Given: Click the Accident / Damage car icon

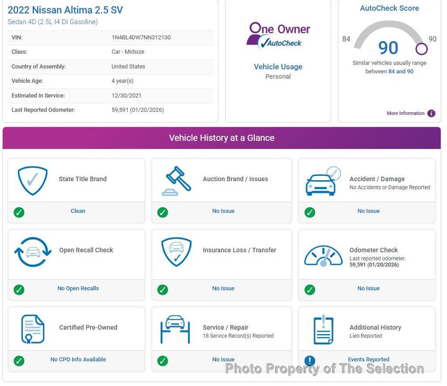Looking at the screenshot, I should [x=323, y=181].
